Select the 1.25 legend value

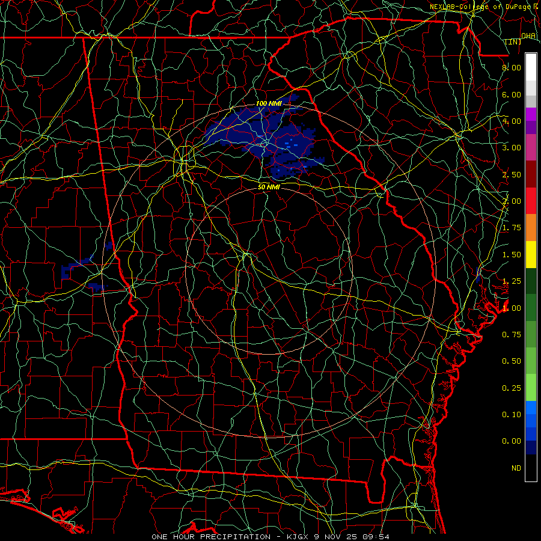coord(512,281)
